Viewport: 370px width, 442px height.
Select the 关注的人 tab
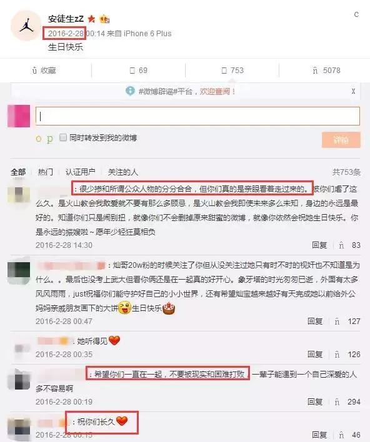(x=123, y=172)
